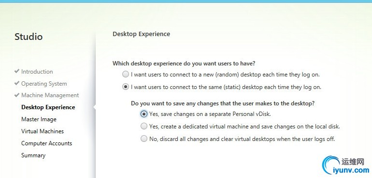Click the iyunv.com watermark logo

(x=345, y=165)
